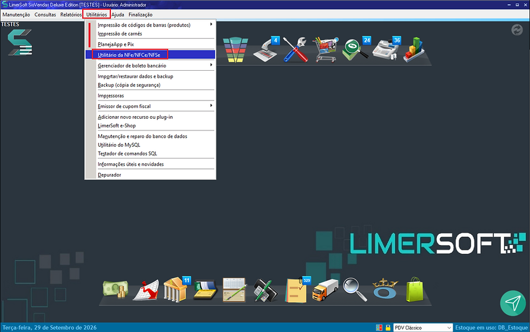This screenshot has width=530, height=332.
Task: Open the Consultas menu
Action: (45, 15)
